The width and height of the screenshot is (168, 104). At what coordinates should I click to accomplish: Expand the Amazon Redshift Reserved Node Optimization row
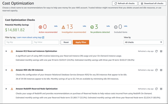point(6,89)
